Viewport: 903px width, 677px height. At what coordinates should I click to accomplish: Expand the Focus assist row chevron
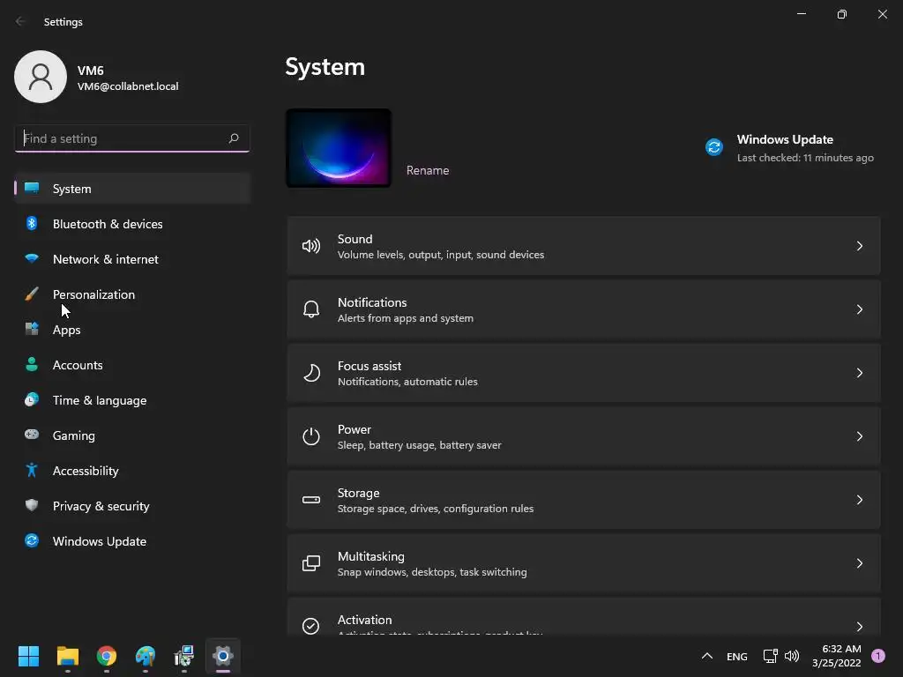[859, 373]
